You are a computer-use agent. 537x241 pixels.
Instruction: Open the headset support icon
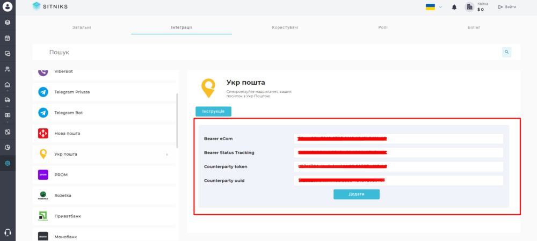pyautogui.click(x=8, y=232)
